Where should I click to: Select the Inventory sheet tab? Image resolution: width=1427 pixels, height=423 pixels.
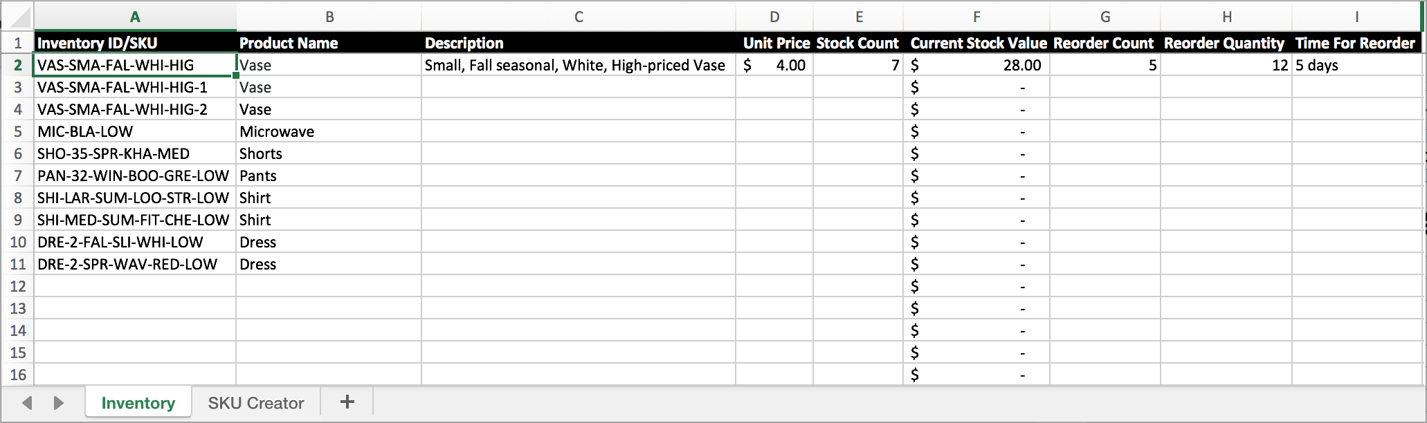click(138, 402)
